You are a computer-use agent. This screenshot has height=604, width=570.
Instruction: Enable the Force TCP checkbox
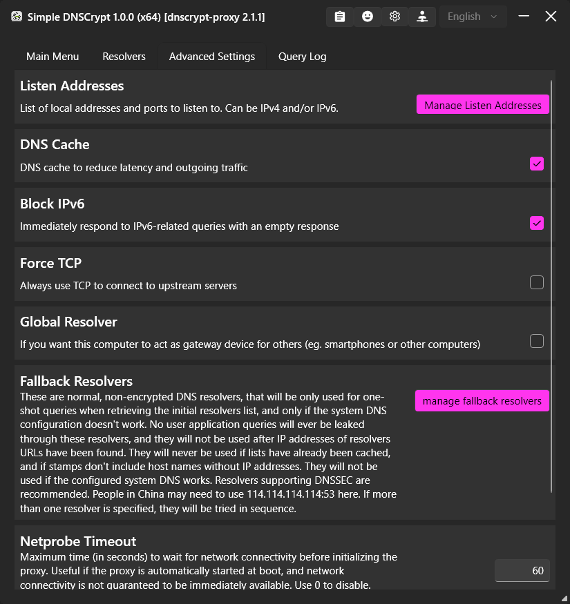point(536,282)
